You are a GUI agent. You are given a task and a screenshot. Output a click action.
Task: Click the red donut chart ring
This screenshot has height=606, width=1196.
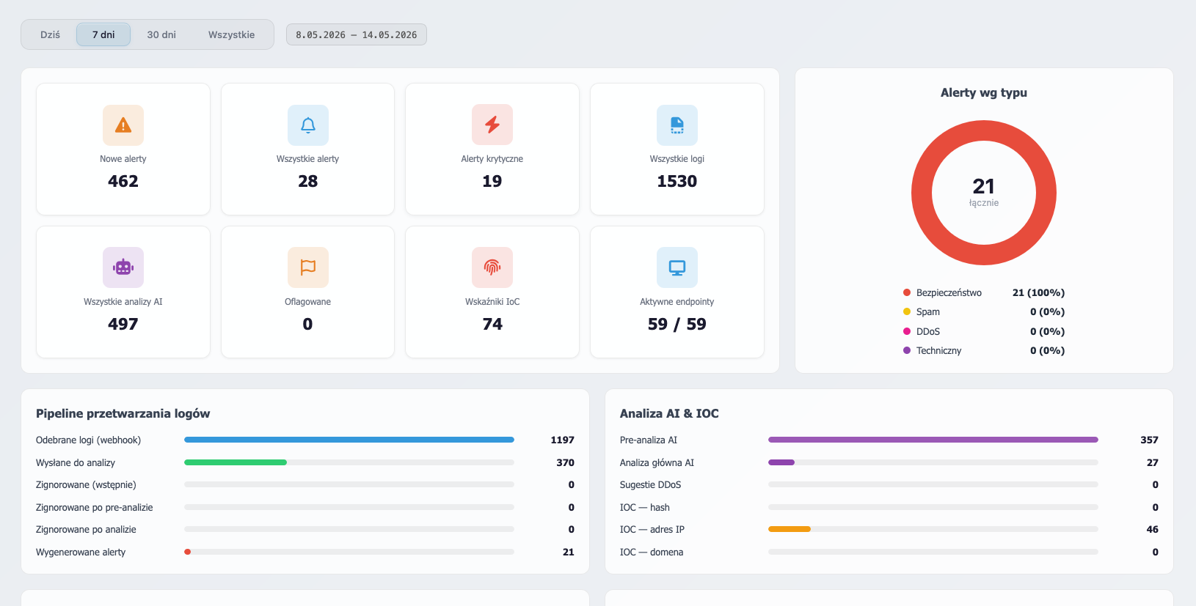pyautogui.click(x=984, y=130)
